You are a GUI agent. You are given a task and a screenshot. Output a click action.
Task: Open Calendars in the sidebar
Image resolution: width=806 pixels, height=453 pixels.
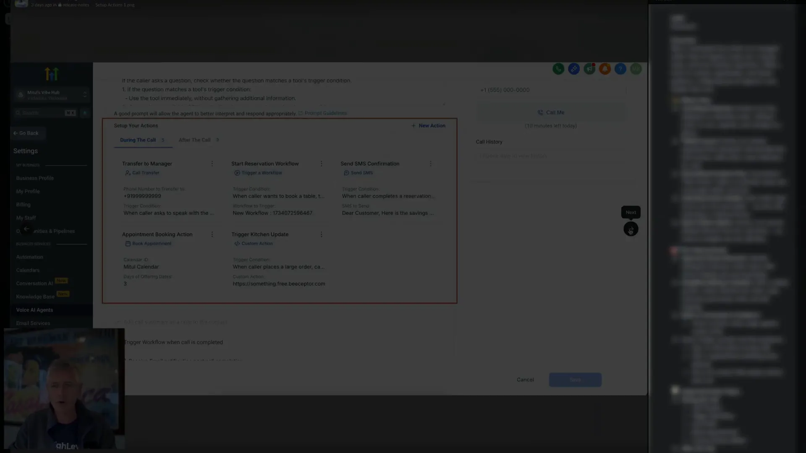point(28,271)
